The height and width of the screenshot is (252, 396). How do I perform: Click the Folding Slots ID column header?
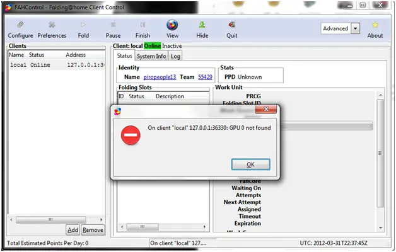point(121,96)
